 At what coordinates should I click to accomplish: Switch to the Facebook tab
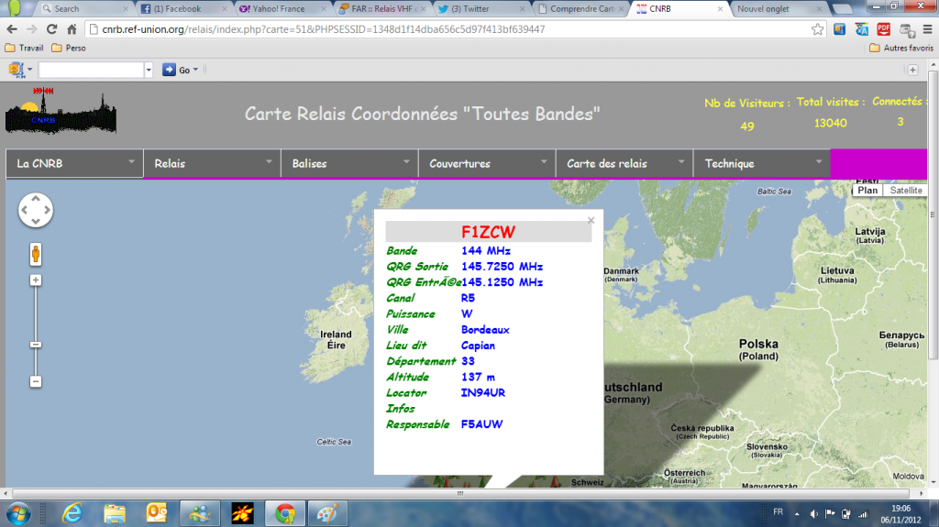[183, 9]
